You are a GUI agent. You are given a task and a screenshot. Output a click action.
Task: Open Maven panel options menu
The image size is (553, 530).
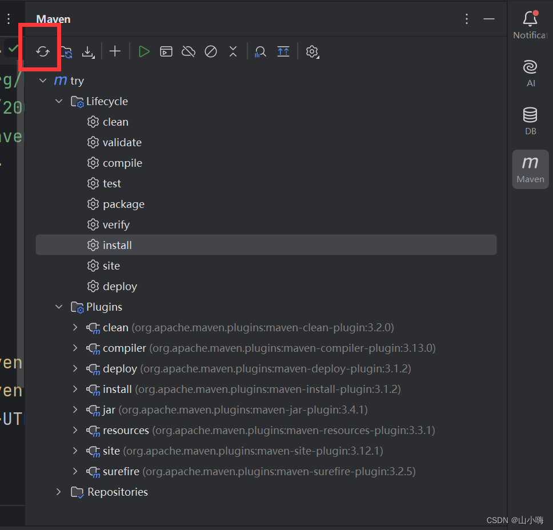[467, 19]
